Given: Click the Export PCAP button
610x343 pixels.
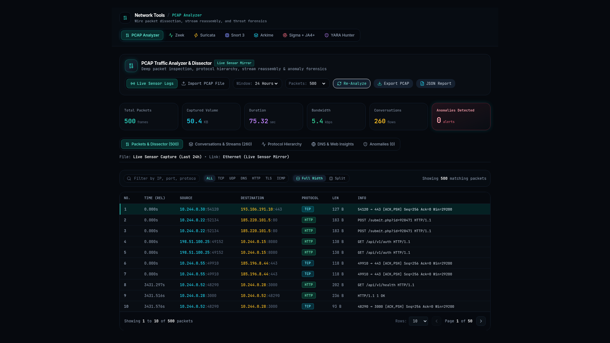Looking at the screenshot, I should pyautogui.click(x=393, y=84).
